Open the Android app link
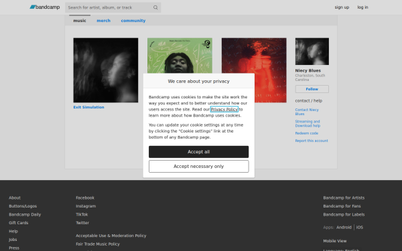Image resolution: width=402 pixels, height=251 pixels. (344, 228)
